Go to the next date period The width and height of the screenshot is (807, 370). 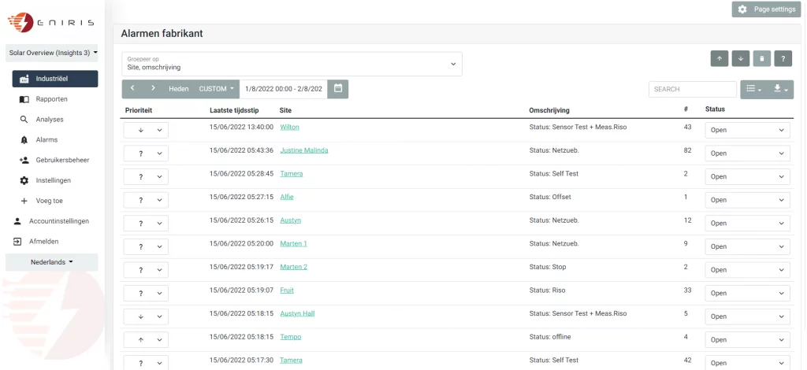pos(153,88)
